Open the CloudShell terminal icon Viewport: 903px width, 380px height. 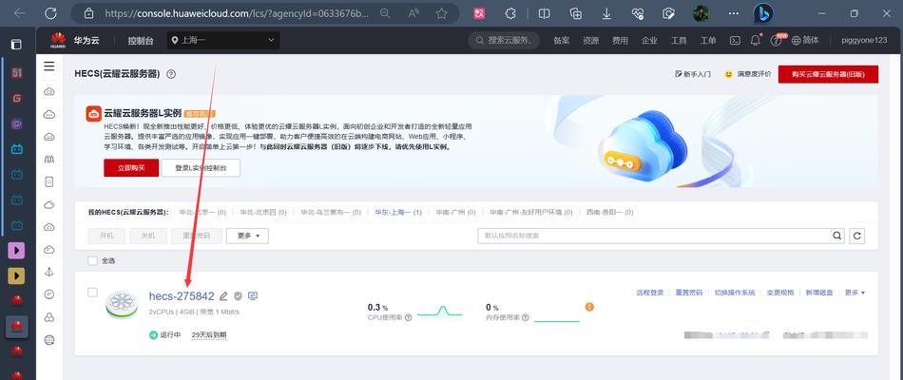(x=735, y=40)
